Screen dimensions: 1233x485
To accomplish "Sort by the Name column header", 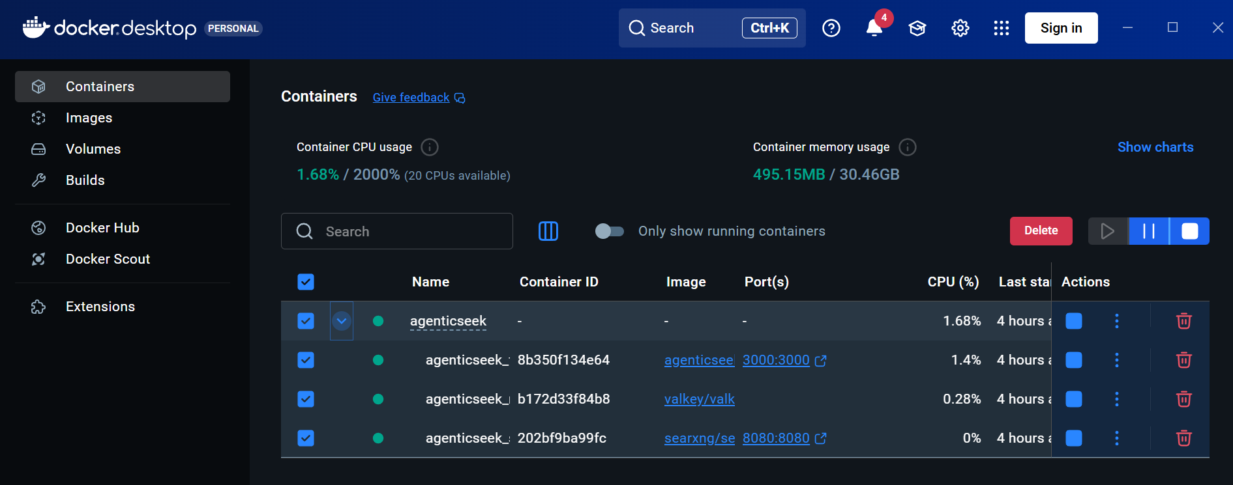I will (430, 282).
